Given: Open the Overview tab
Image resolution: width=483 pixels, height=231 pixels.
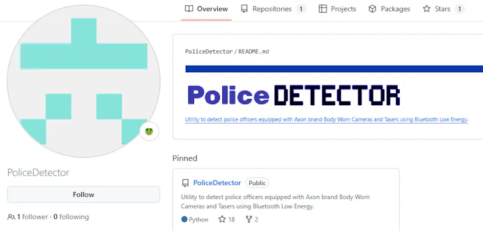Looking at the screenshot, I should click(206, 9).
